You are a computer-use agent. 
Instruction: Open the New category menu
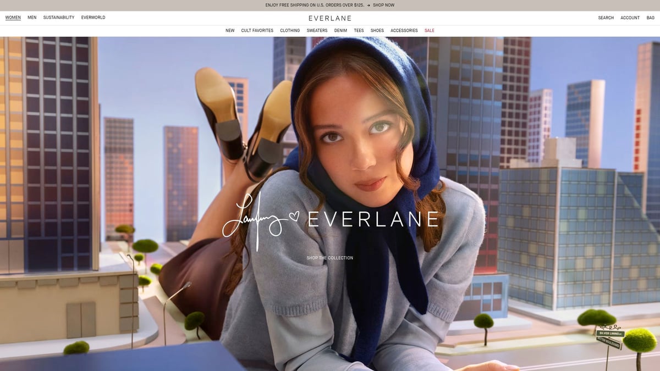coord(230,31)
